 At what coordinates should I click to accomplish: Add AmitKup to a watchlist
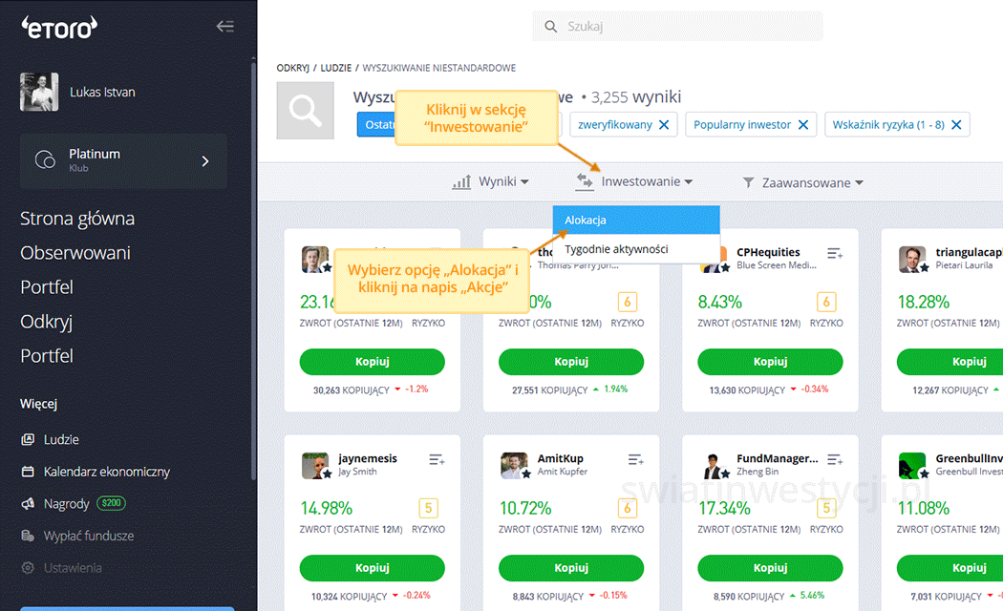[x=636, y=459]
